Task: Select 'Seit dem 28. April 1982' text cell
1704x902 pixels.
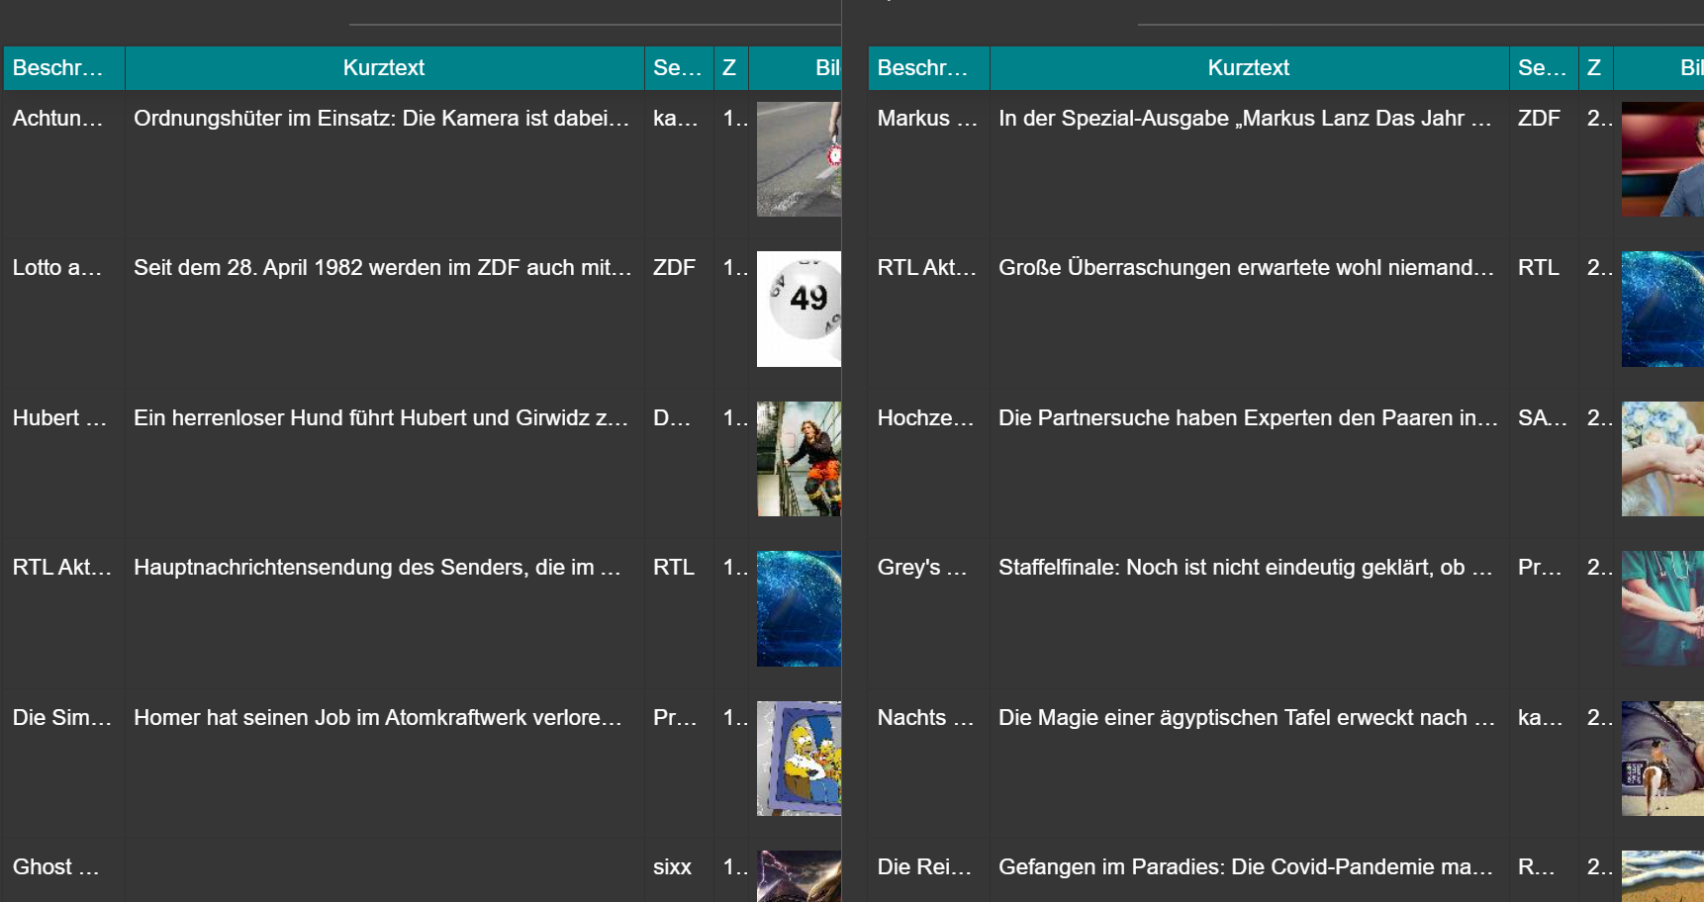Action: coord(384,315)
